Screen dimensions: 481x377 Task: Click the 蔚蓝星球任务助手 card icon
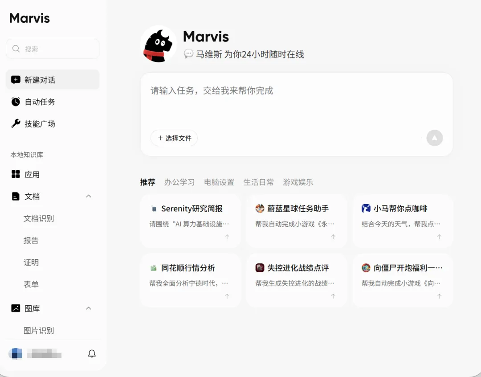point(260,209)
